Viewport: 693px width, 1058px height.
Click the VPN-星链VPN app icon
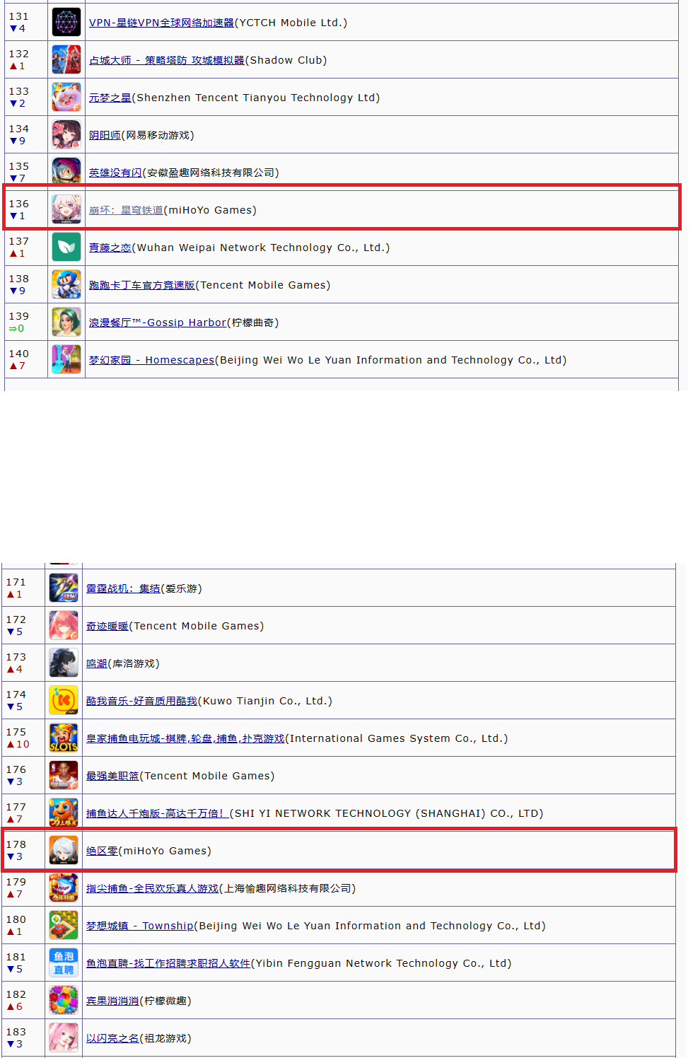(66, 23)
